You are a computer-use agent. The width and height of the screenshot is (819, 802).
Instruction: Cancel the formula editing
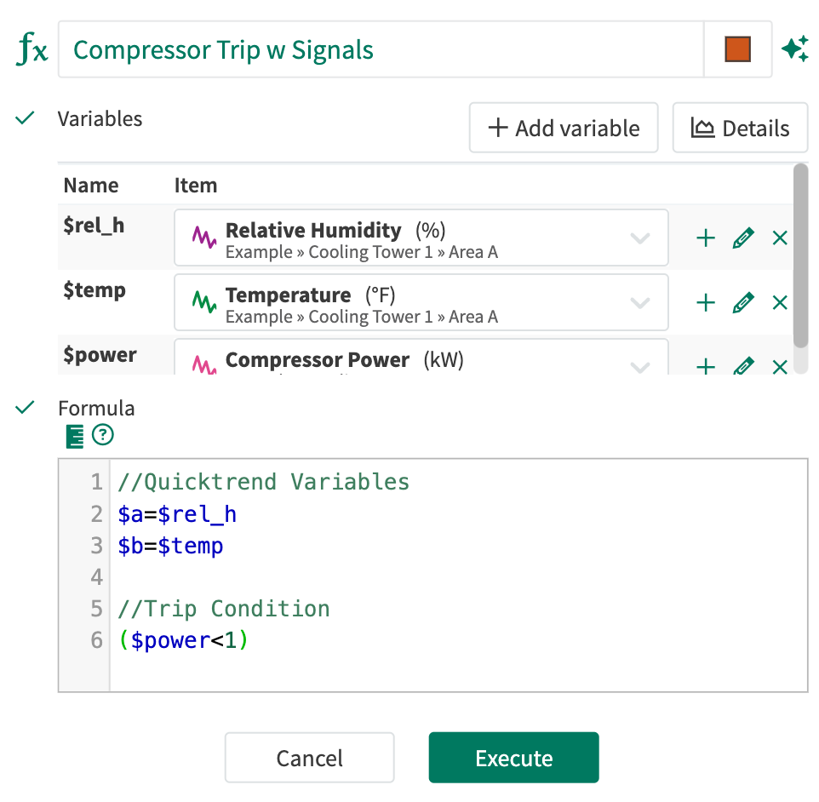pyautogui.click(x=310, y=758)
